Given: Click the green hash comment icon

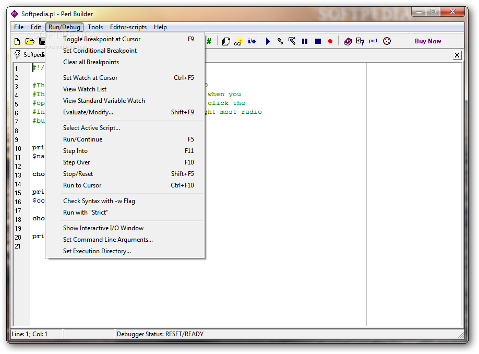Looking at the screenshot, I should 209,41.
